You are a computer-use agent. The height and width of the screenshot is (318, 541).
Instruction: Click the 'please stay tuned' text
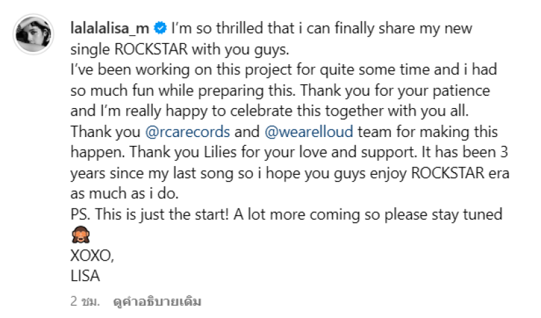[457, 215]
